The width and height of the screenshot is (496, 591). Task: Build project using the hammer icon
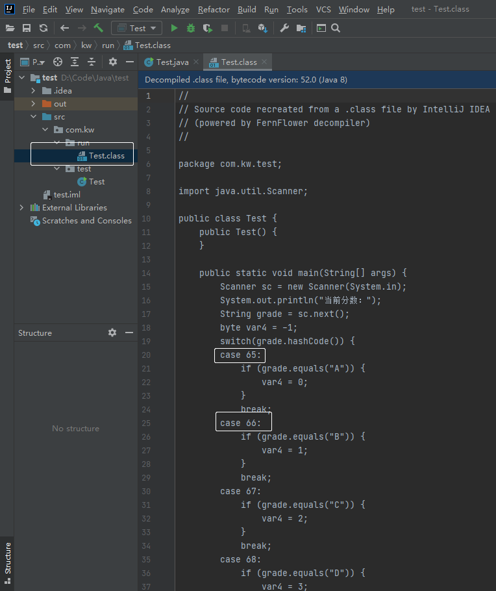click(99, 28)
